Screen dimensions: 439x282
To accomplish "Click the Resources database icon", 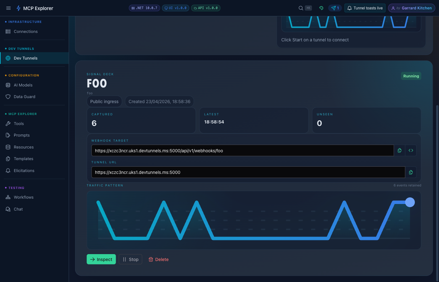I will click(x=8, y=147).
